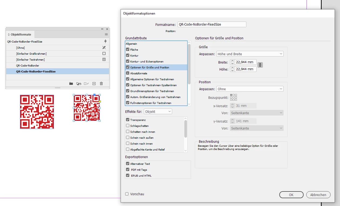Screen dimensions: 340x206
Task: Select the [Einfacher Grafikrahmen] style
Action: pos(57,54)
